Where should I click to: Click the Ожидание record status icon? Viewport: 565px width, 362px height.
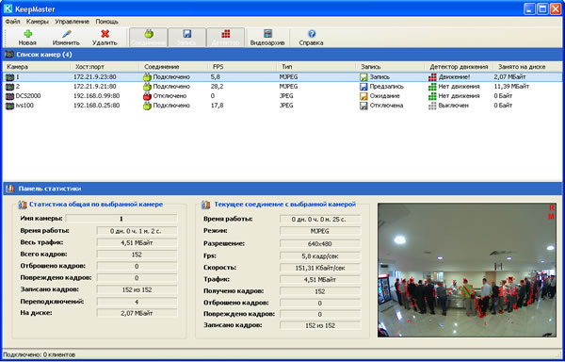[x=363, y=96]
